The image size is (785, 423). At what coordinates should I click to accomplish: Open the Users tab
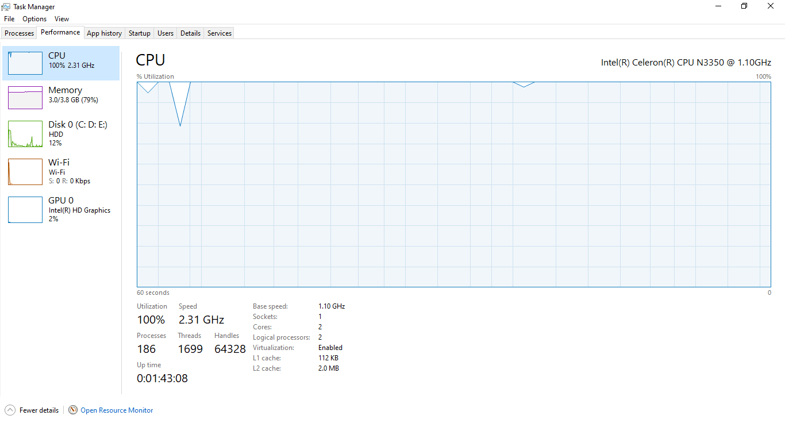click(166, 33)
